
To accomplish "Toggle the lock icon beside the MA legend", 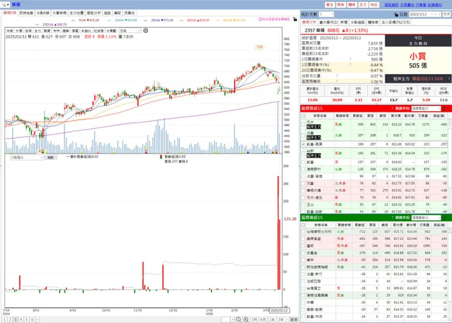I will click(294, 20).
